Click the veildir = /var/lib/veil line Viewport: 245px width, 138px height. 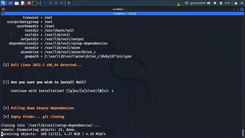tap(47, 35)
